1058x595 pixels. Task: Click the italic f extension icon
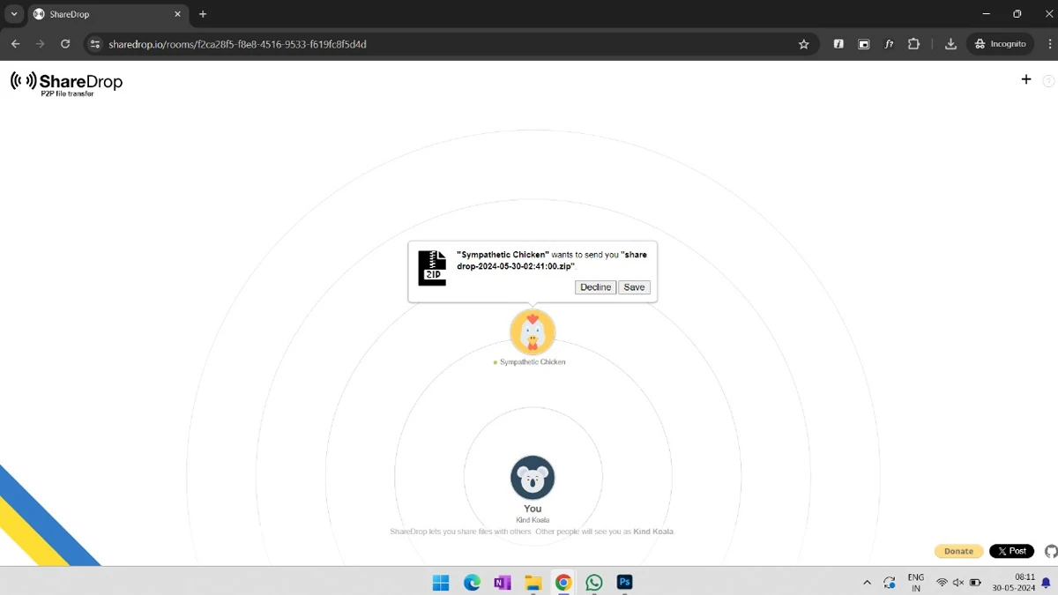click(838, 44)
